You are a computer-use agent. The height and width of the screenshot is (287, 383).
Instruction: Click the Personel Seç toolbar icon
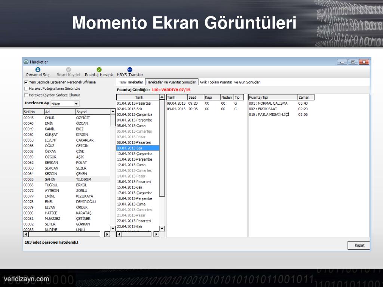click(38, 70)
